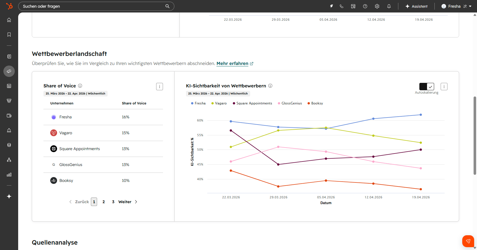Image resolution: width=477 pixels, height=250 pixels.
Task: Open the CRM contacts sidebar icon
Action: coord(9,56)
